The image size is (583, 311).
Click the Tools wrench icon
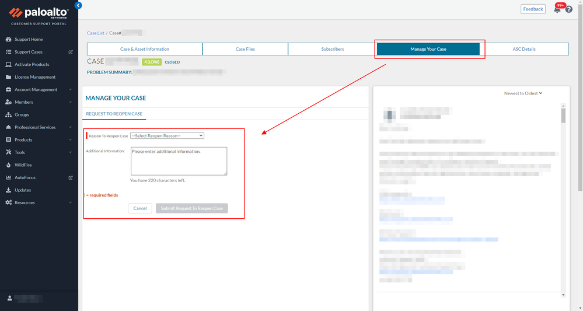[8, 152]
